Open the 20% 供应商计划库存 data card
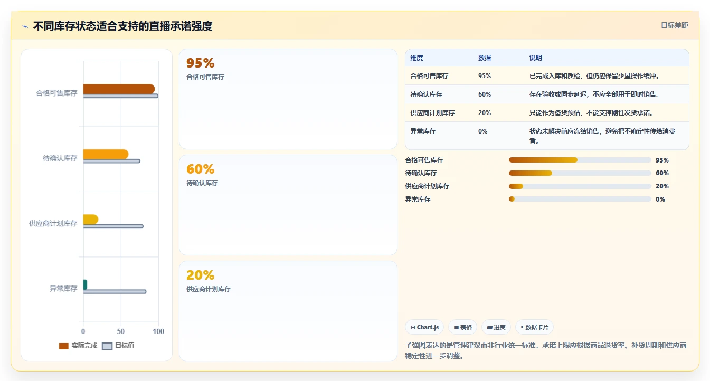 288,311
